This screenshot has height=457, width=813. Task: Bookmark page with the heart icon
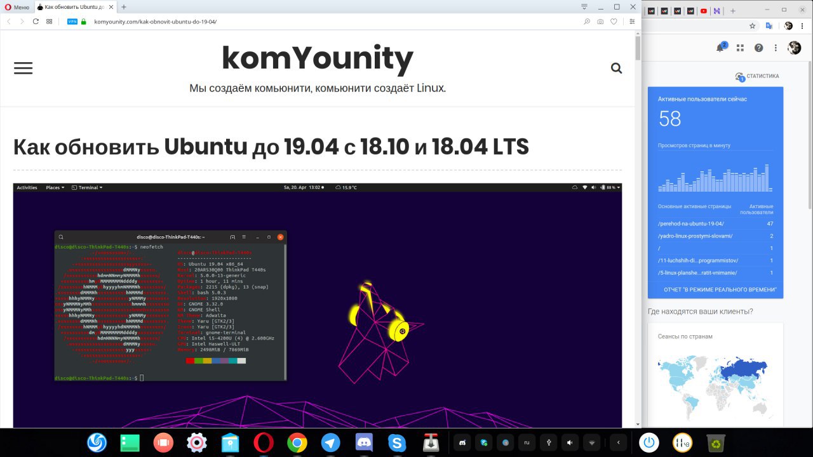pos(614,22)
